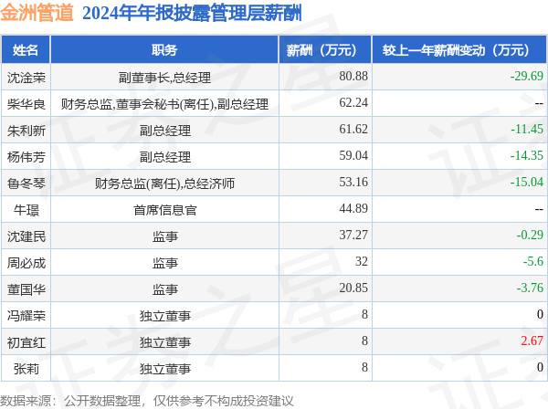
Task: Select the salary value 44.89
Action: click(x=353, y=208)
